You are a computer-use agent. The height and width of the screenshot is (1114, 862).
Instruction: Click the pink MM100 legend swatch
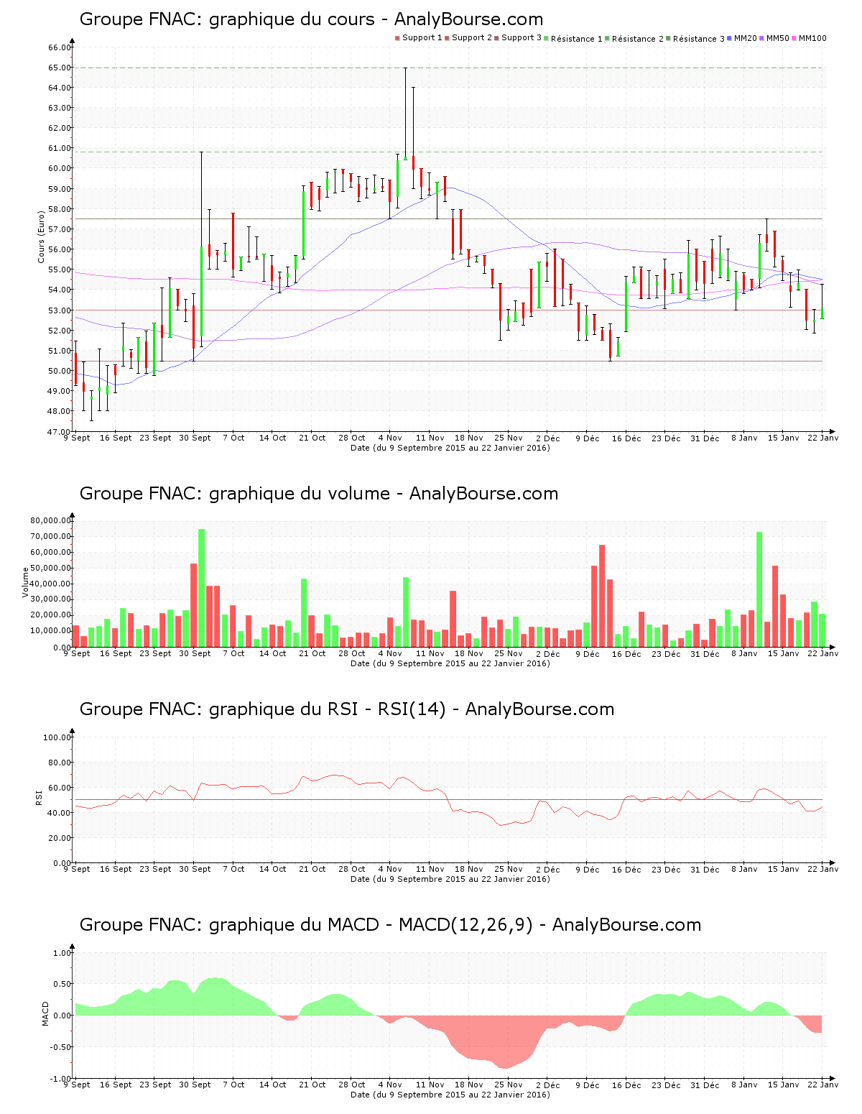click(x=794, y=38)
